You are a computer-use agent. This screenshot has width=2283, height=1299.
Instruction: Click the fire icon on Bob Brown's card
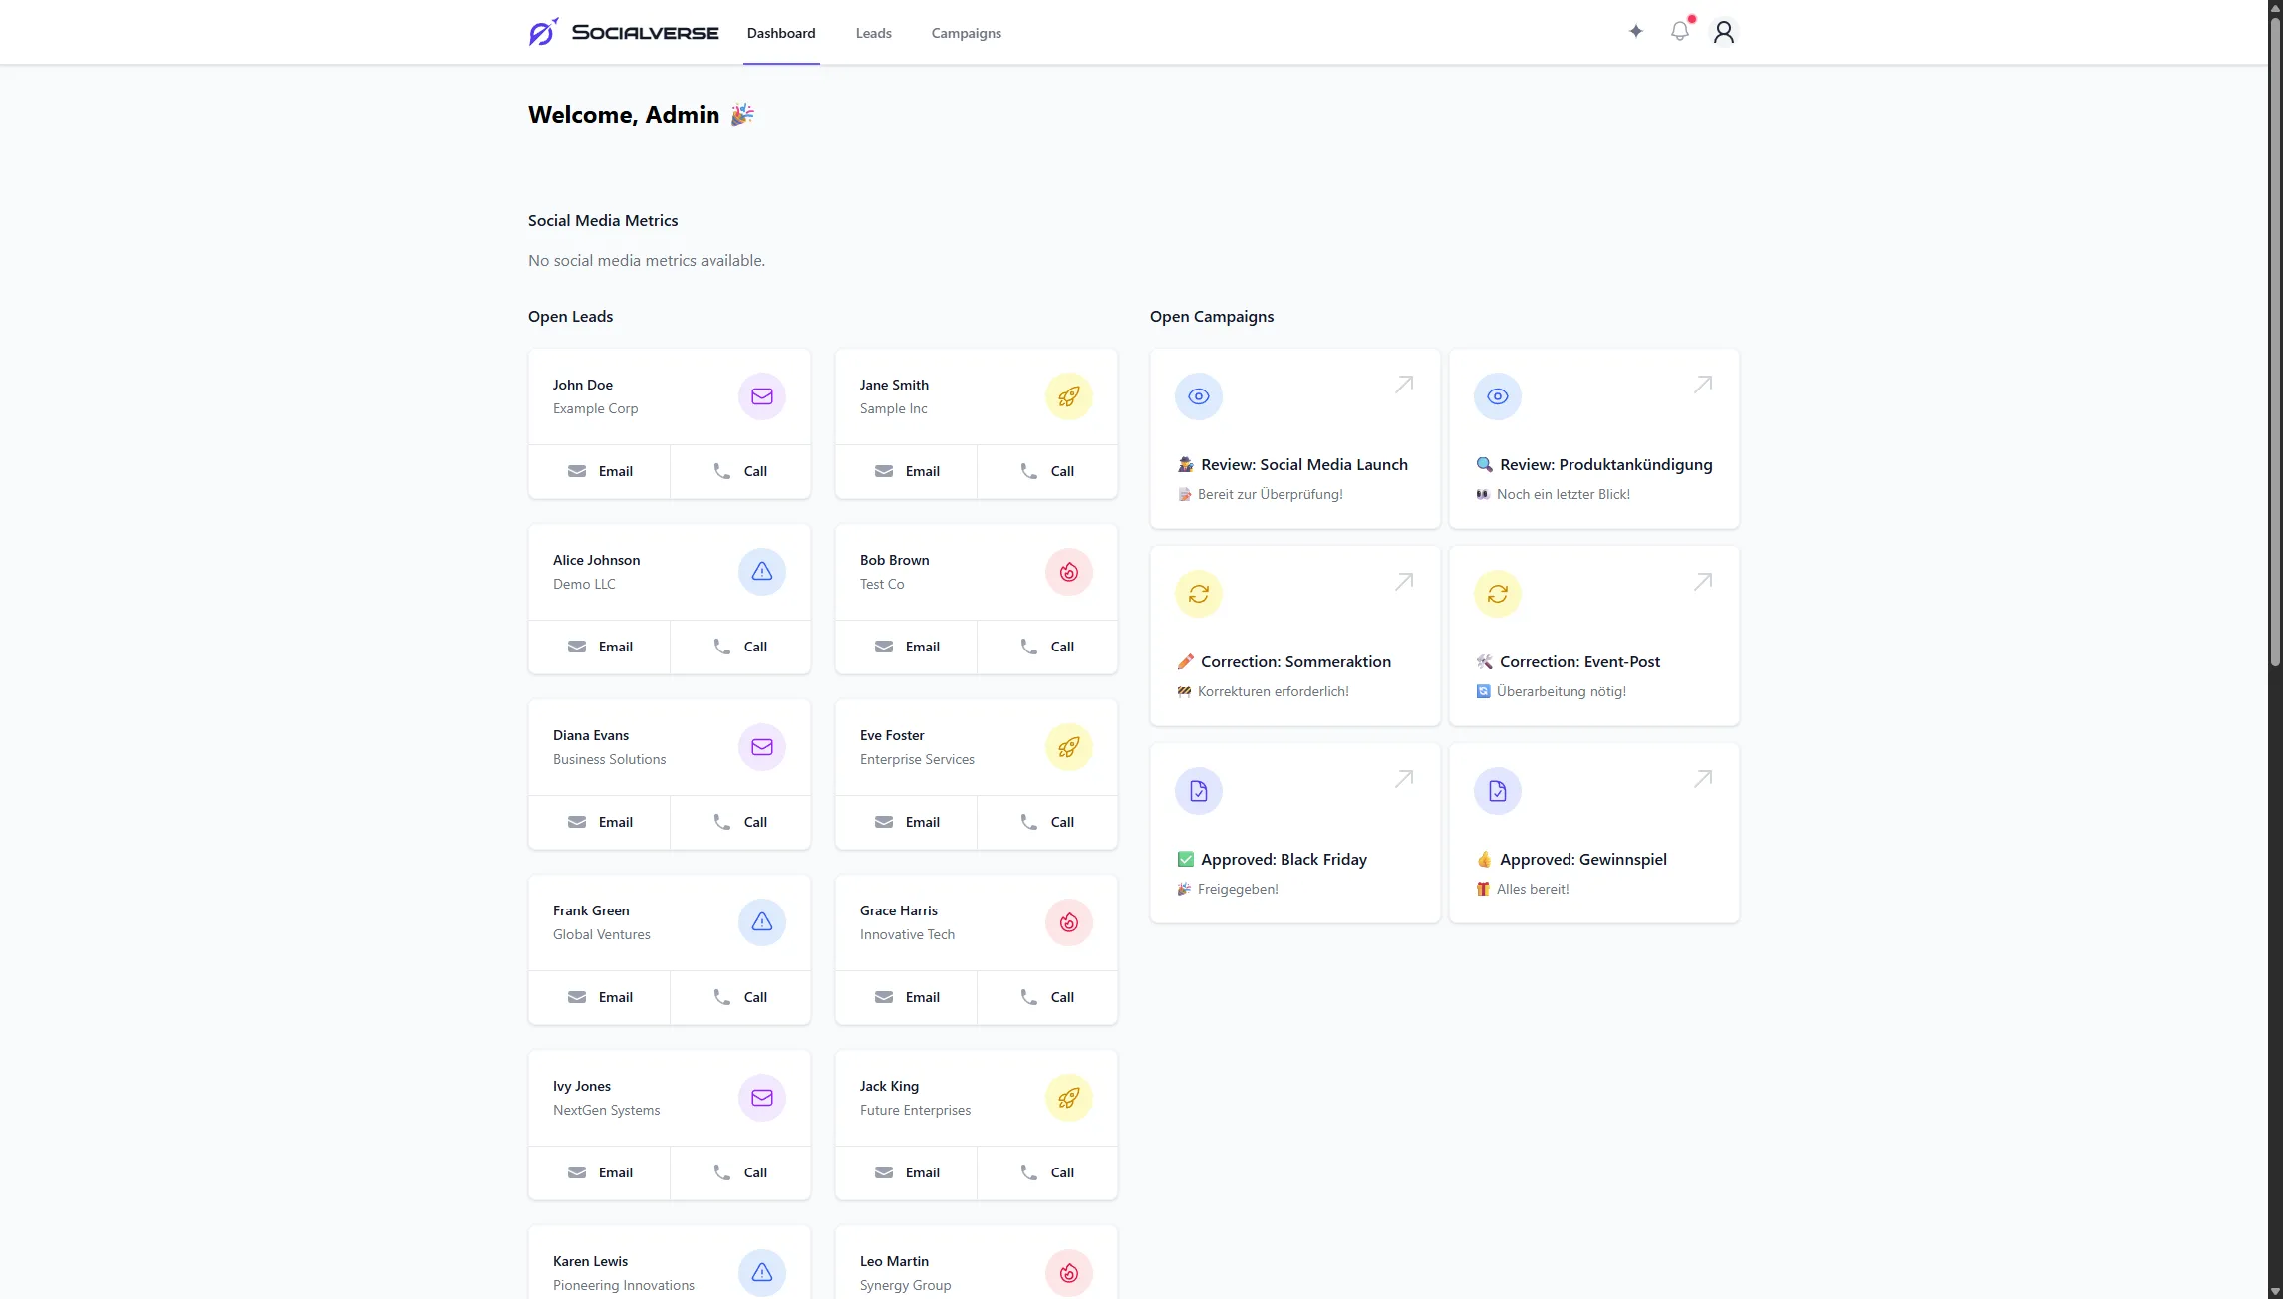click(1068, 572)
